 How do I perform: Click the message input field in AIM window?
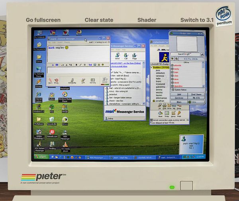click(x=78, y=70)
